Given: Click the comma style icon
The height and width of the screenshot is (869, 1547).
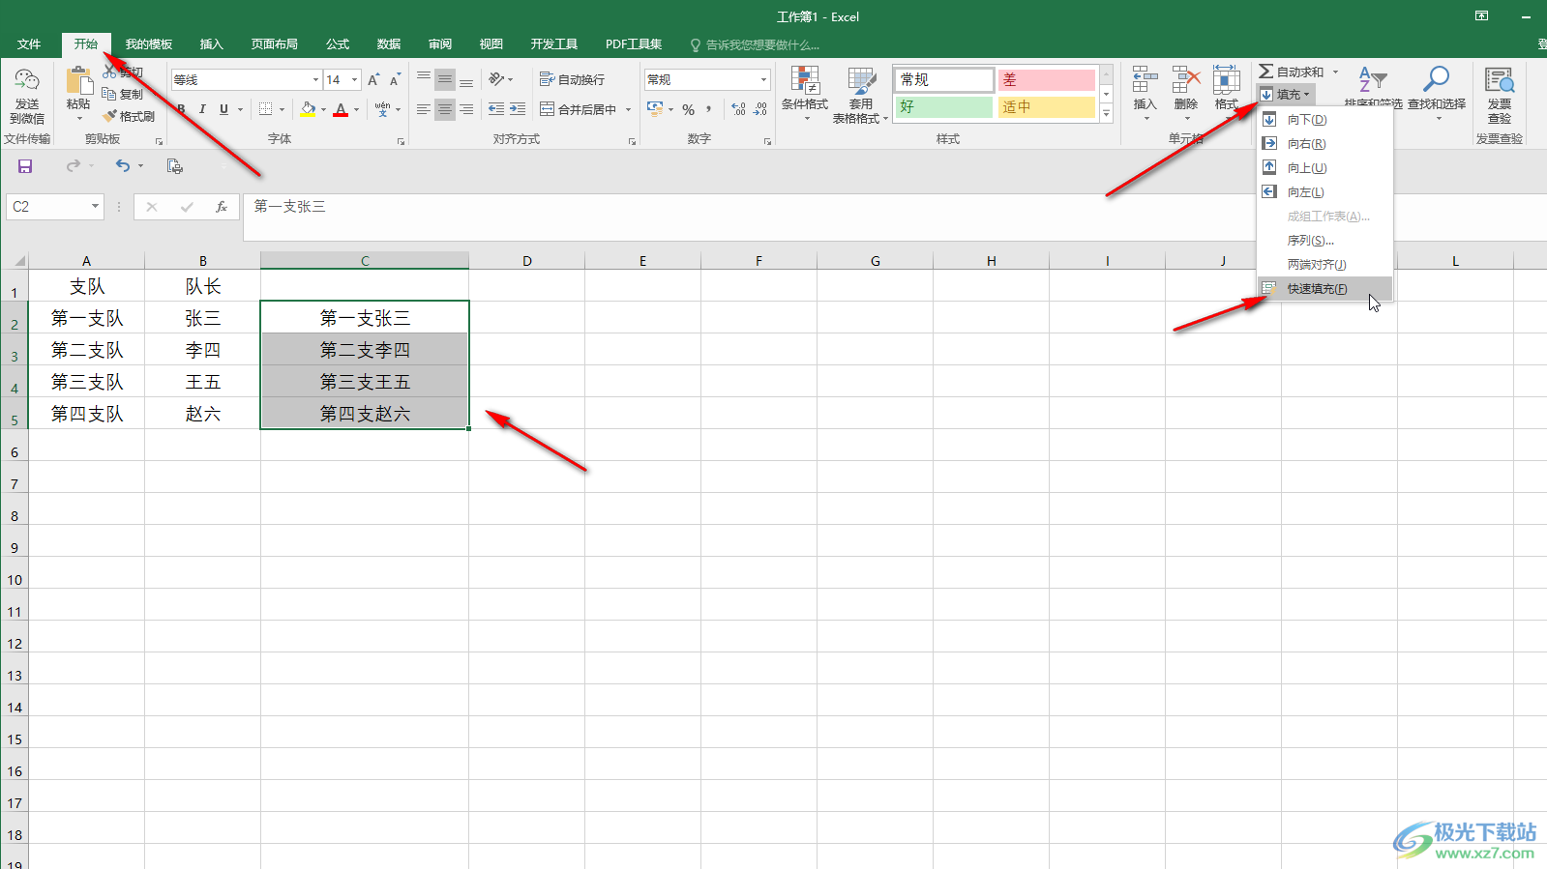Looking at the screenshot, I should coord(709,109).
